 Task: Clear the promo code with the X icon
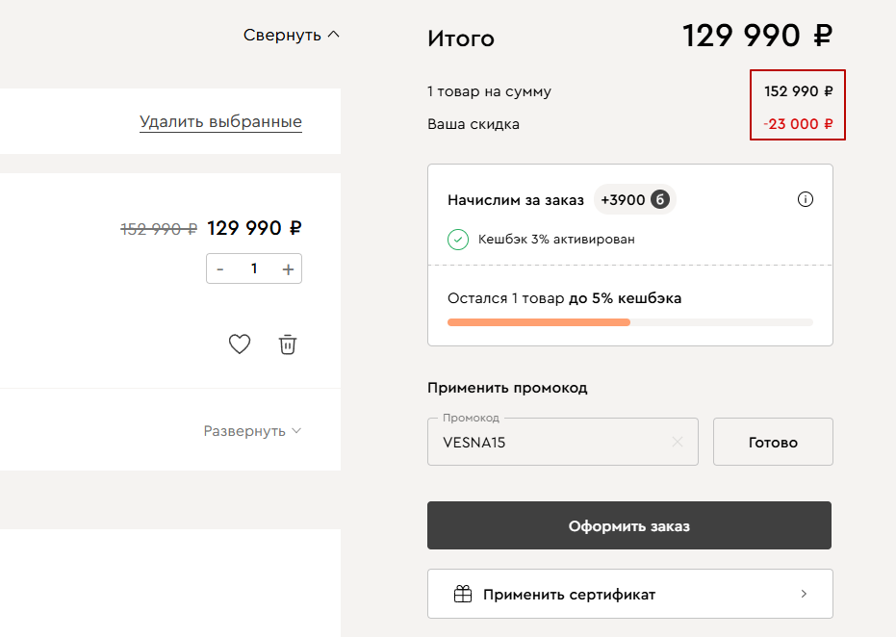(x=678, y=442)
